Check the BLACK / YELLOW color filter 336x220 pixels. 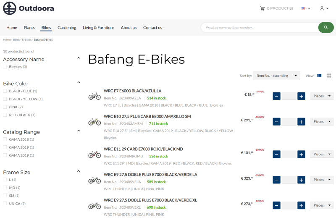(5, 99)
